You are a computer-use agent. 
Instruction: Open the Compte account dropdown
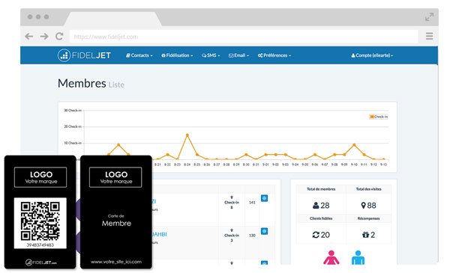(x=372, y=55)
